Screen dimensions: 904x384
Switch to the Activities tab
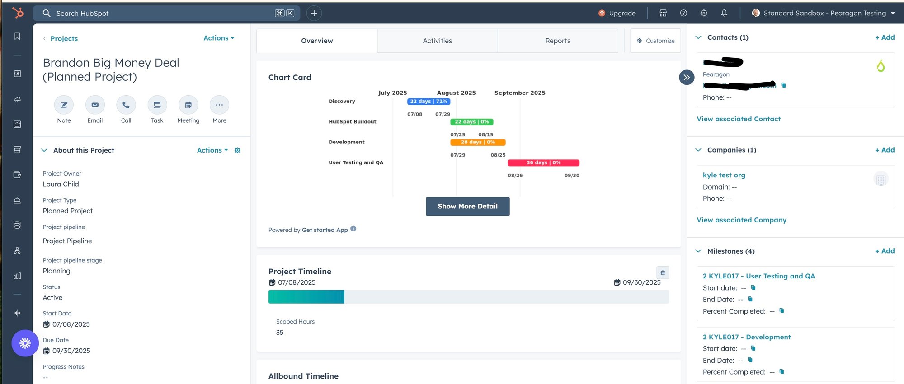tap(437, 41)
